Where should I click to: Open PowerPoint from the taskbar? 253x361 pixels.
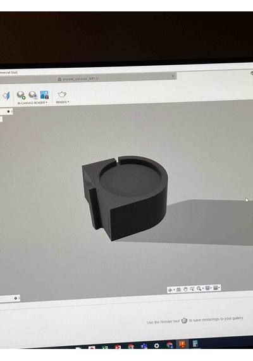click(x=118, y=347)
